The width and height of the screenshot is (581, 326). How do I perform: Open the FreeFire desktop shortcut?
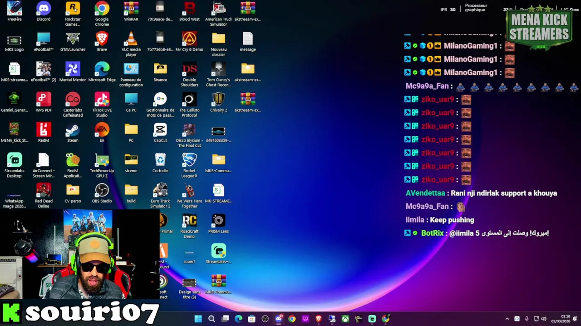point(14,11)
